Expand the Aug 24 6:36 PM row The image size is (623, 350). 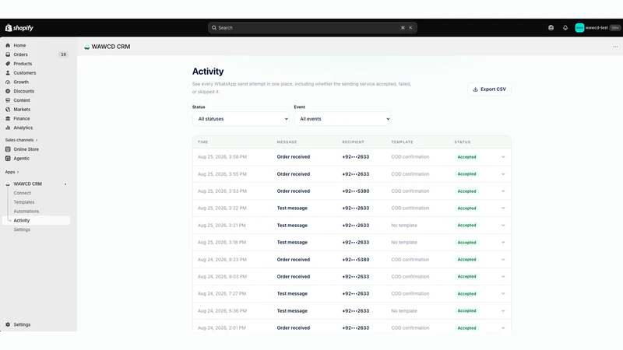tap(503, 310)
